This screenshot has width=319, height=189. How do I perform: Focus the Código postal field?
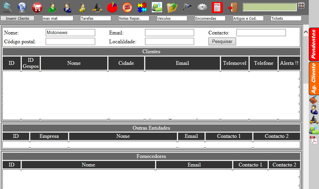point(70,42)
